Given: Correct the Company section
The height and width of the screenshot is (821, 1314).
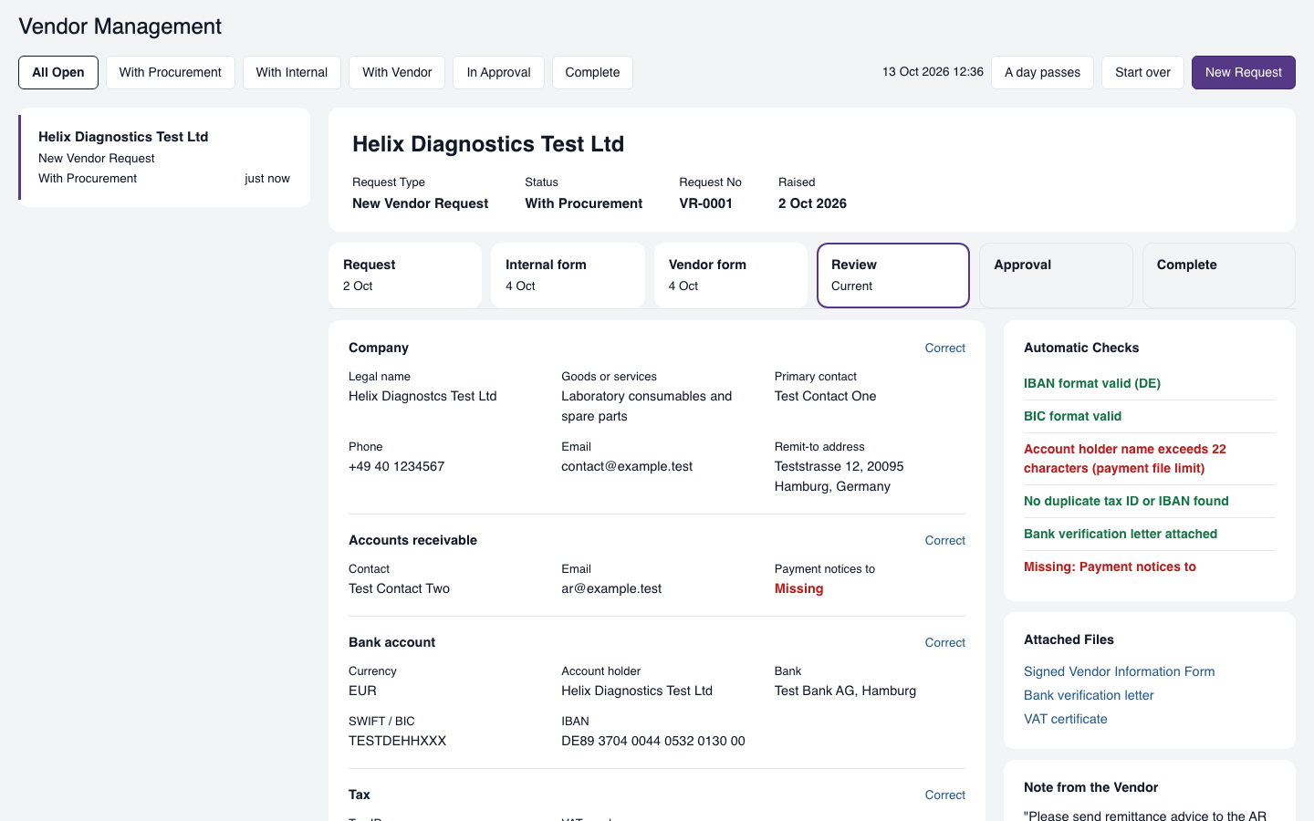Looking at the screenshot, I should click(944, 348).
